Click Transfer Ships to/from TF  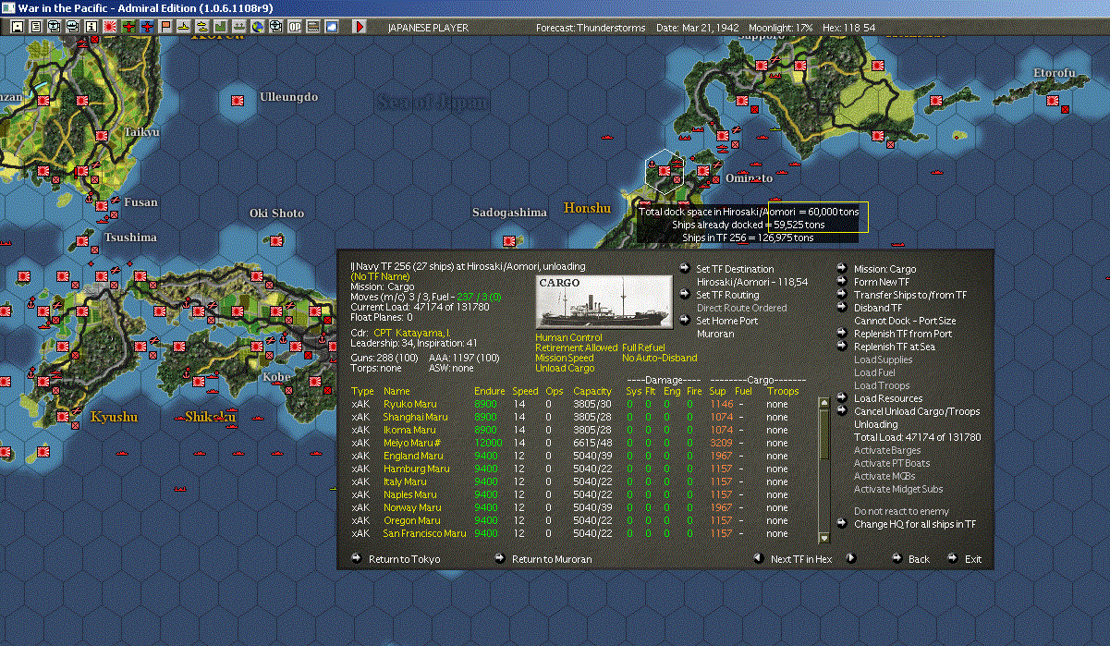tap(910, 295)
